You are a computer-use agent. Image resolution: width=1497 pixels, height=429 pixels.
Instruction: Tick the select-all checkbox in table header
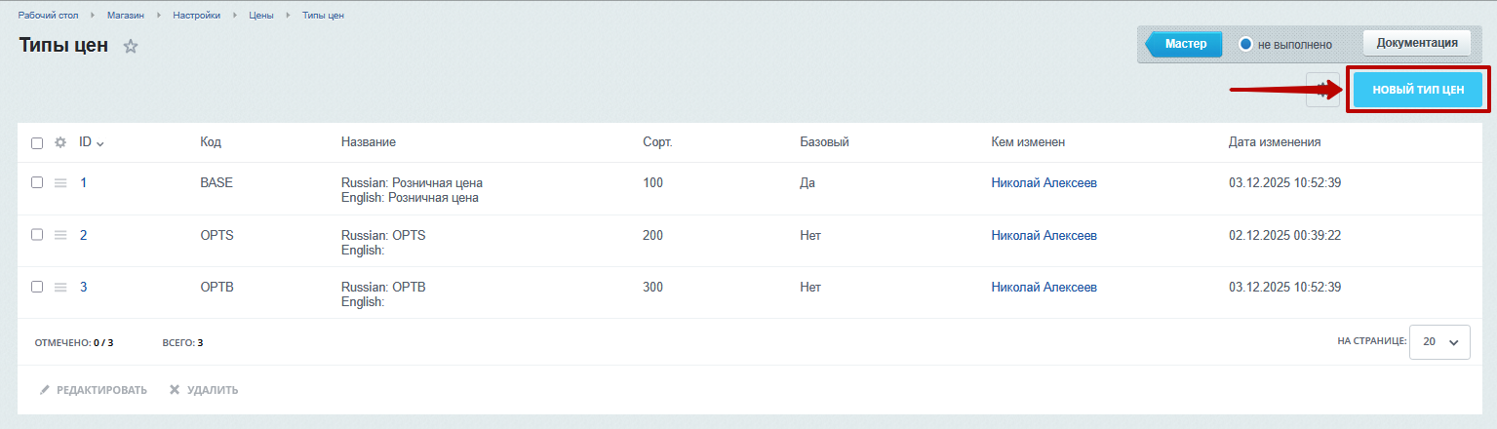point(37,143)
